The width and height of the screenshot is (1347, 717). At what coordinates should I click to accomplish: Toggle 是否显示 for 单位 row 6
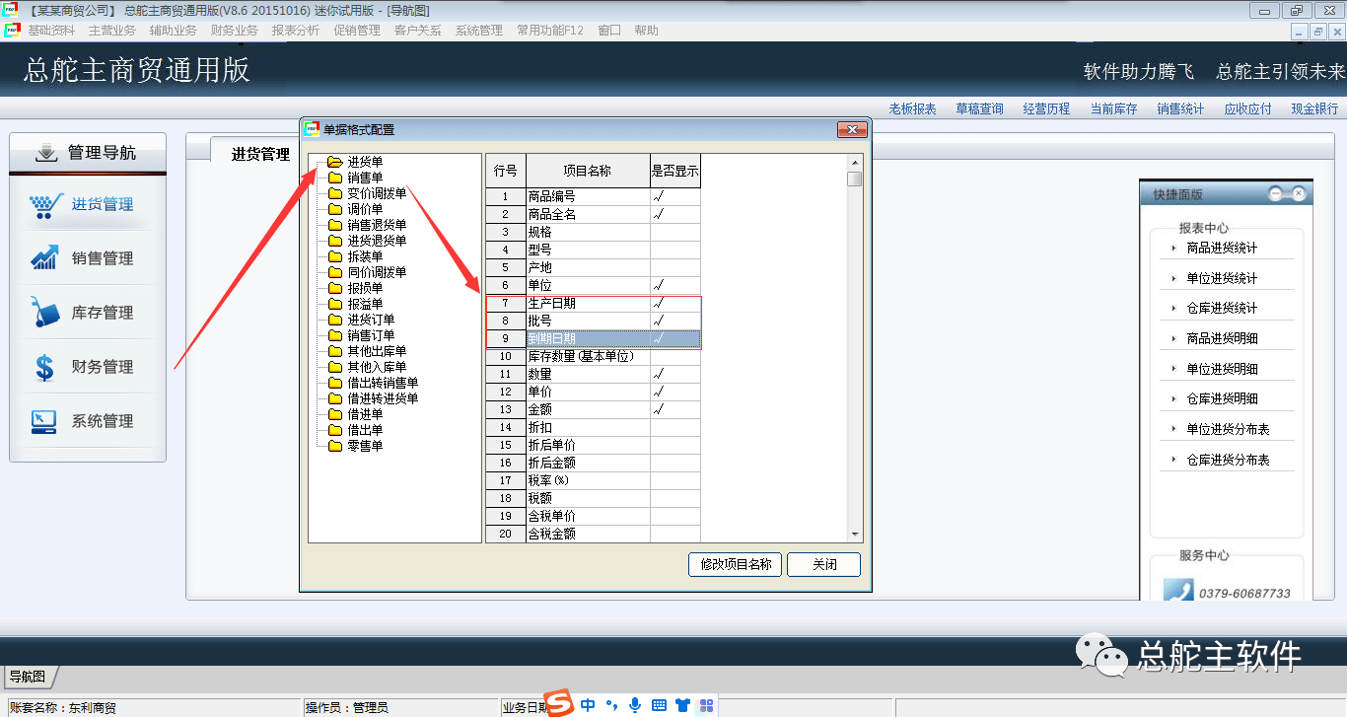coord(675,285)
